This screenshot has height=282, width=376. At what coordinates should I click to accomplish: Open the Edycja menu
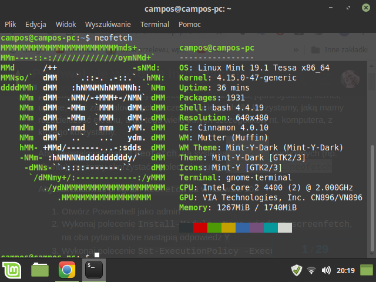(36, 25)
